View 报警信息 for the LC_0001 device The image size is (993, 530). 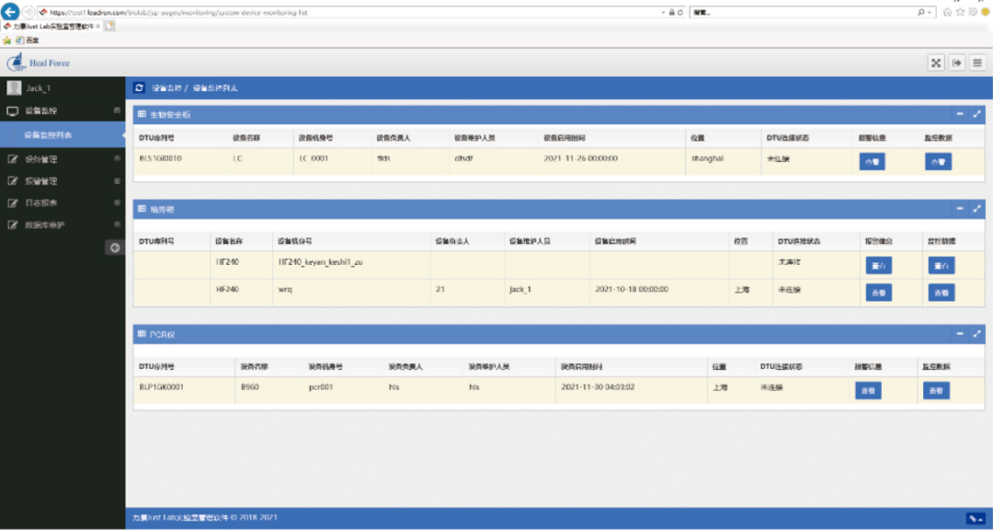pos(872,162)
